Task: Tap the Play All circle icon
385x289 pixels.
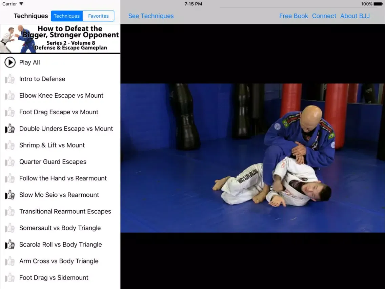Action: click(10, 62)
